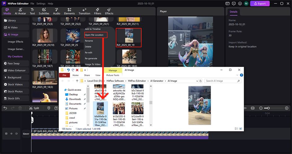Screen dimensions: 292x154
Task: Expand the AI Image sidebar section
Action: (15, 35)
